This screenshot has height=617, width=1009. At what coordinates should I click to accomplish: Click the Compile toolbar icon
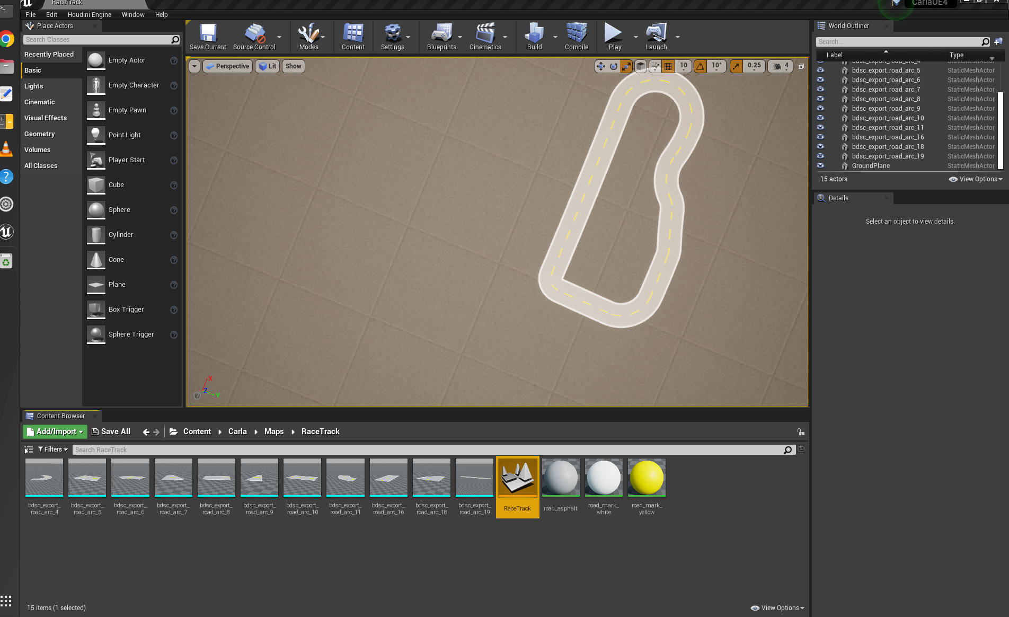[x=577, y=37]
